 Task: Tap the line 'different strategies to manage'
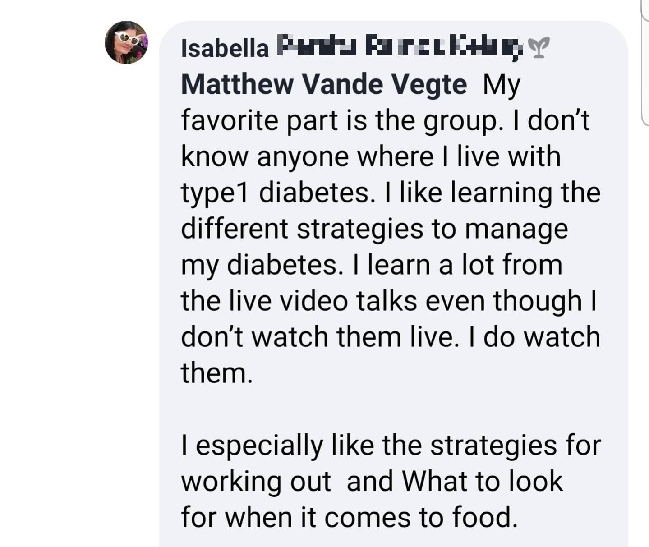pyautogui.click(x=374, y=229)
